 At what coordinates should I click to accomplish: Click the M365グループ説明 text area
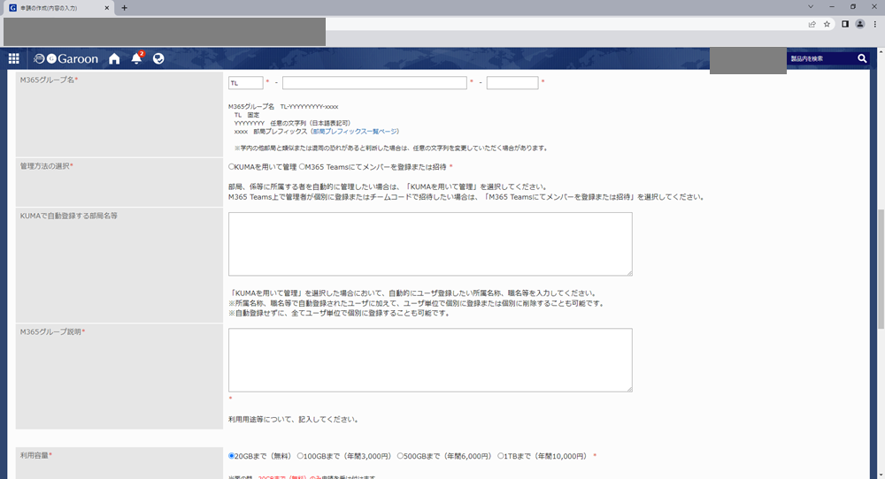pyautogui.click(x=430, y=360)
